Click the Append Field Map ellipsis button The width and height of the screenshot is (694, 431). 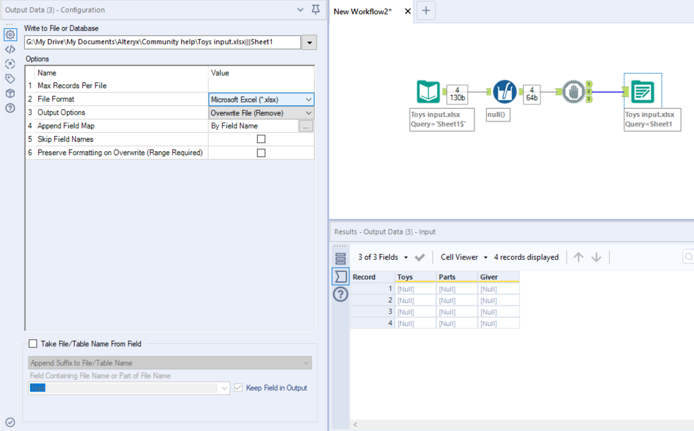click(x=307, y=125)
